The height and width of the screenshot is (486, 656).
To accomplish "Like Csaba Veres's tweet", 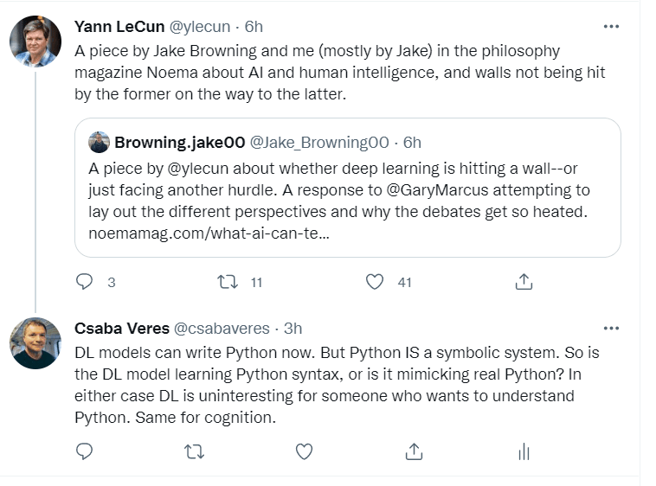I will tap(304, 451).
